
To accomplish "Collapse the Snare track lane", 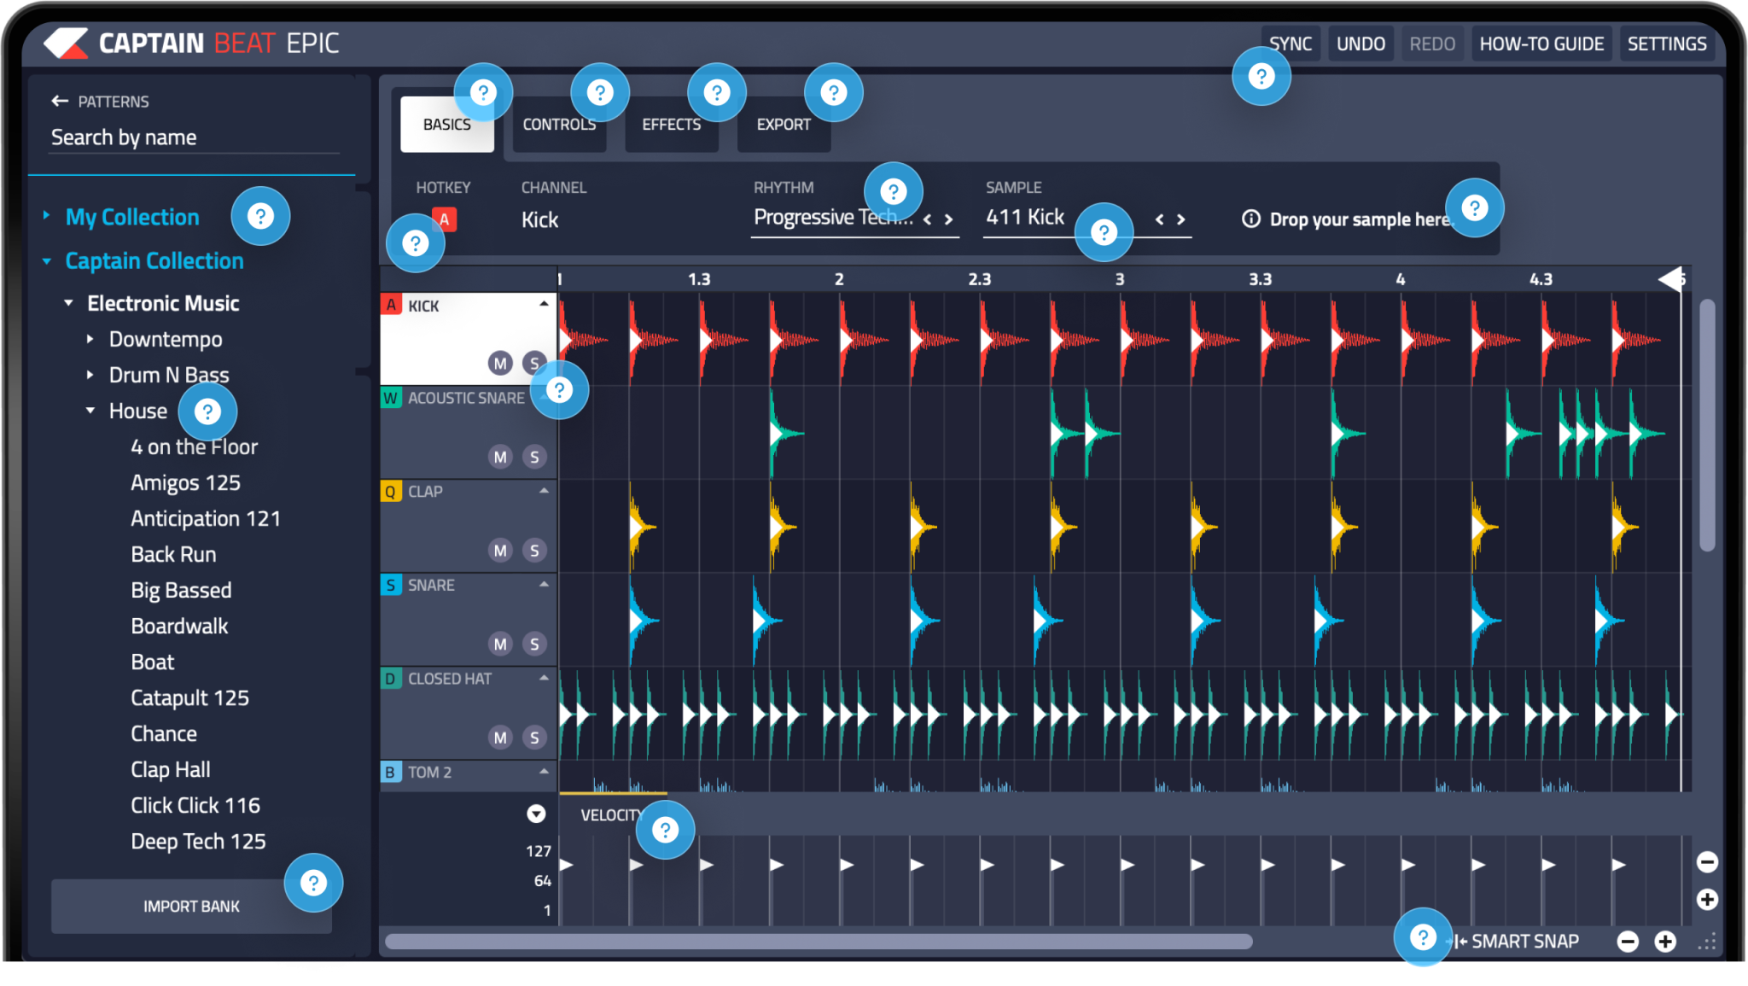I will pos(544,584).
